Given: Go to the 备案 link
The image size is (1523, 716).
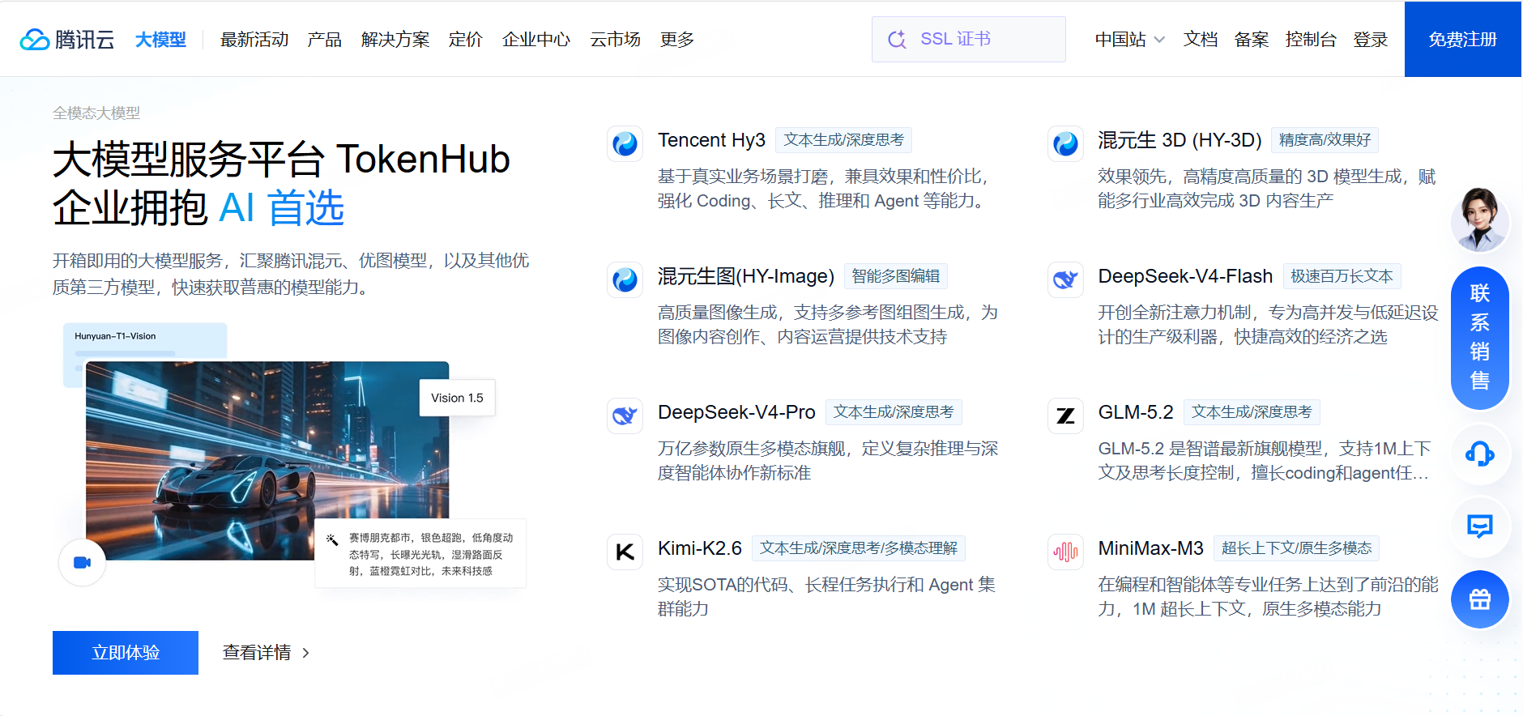Looking at the screenshot, I should pyautogui.click(x=1252, y=39).
